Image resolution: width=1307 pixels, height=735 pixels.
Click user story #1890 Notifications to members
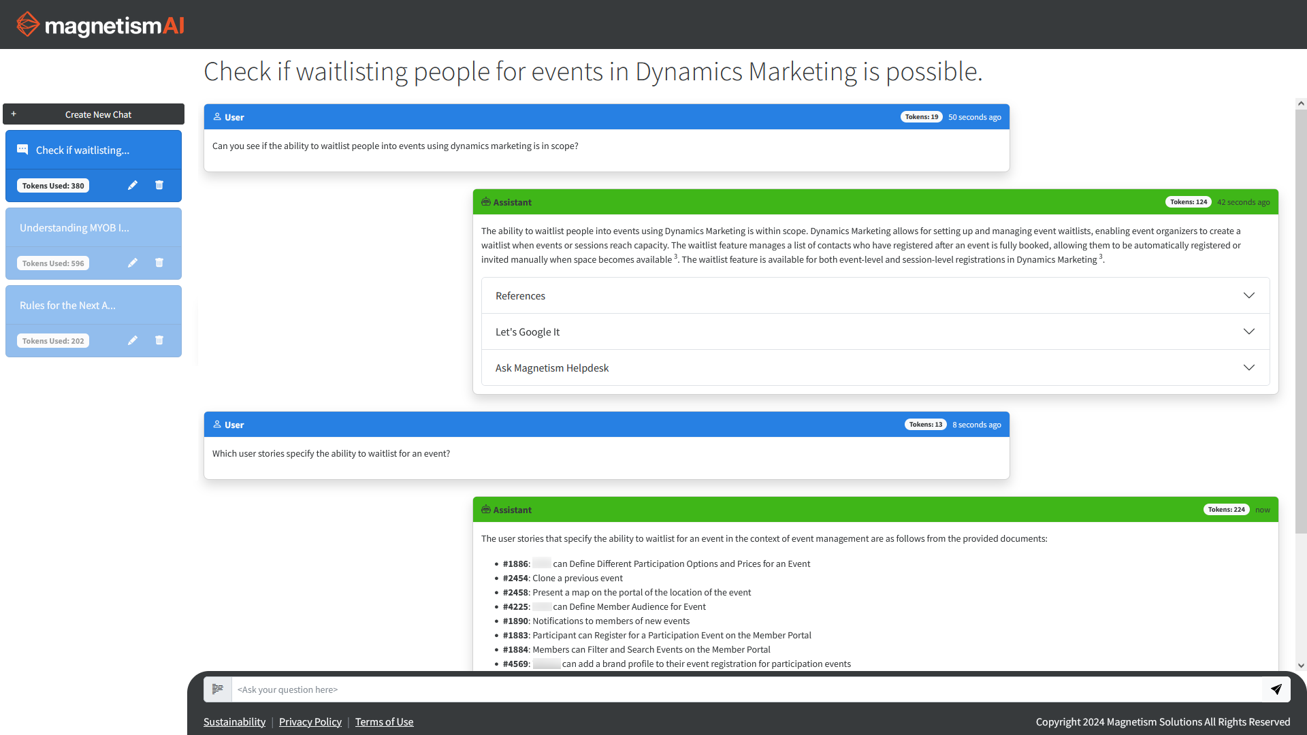tap(596, 621)
